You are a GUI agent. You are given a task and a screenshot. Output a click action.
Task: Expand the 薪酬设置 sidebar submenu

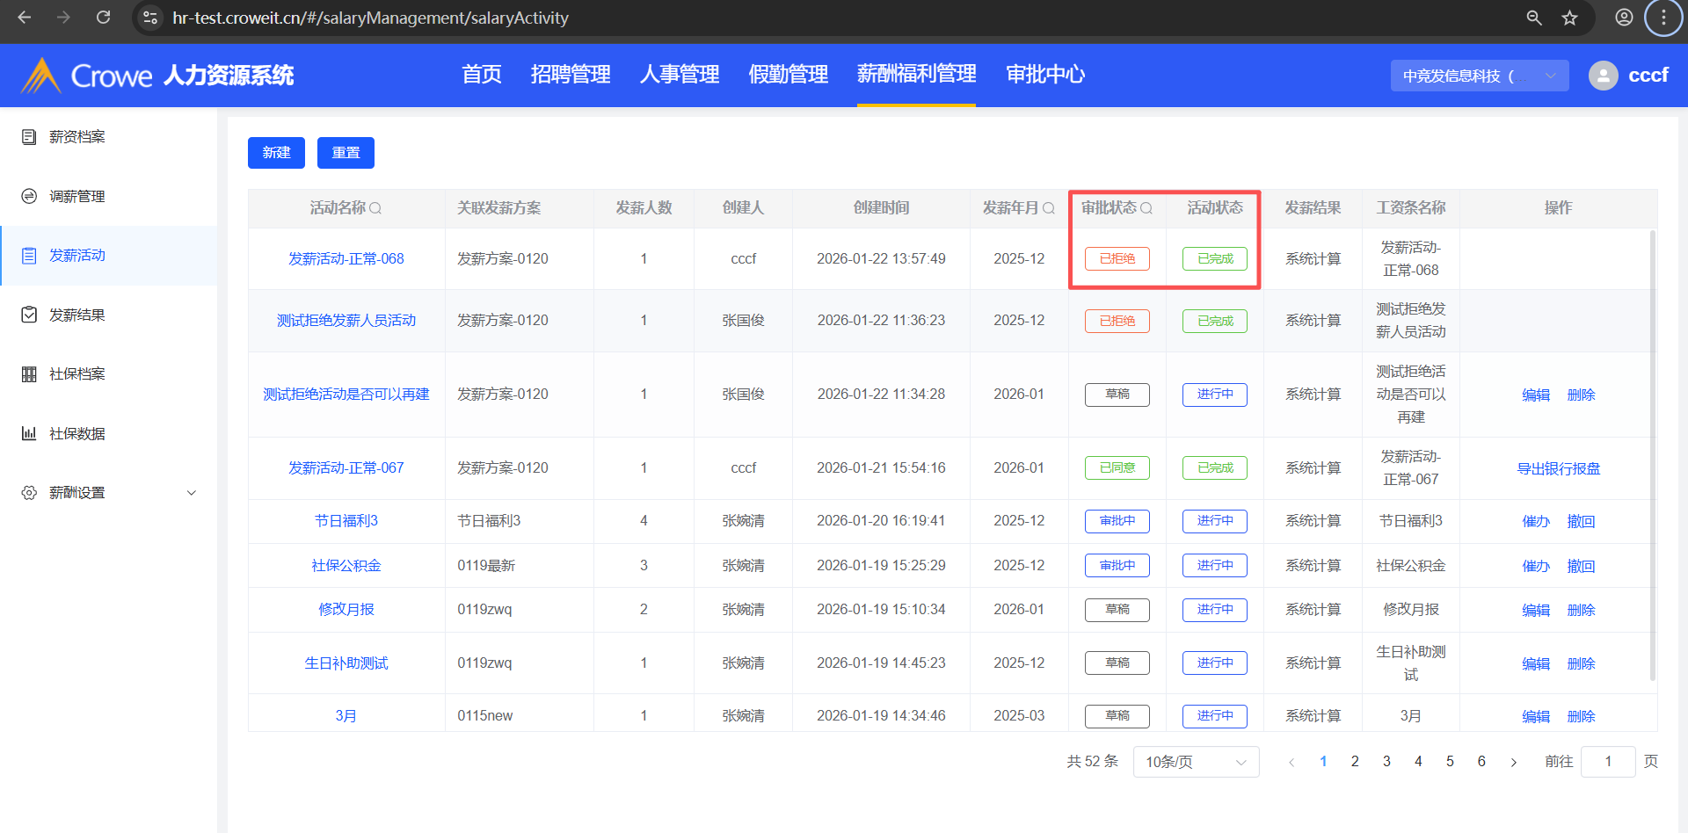[191, 493]
